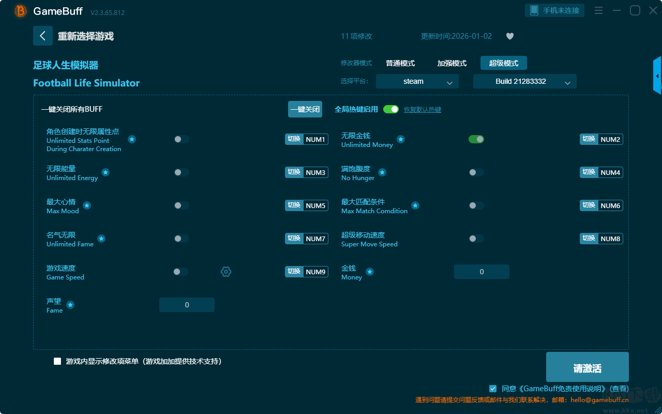The image size is (662, 414).
Task: Expand the side panel arrow tab
Action: coord(657,76)
